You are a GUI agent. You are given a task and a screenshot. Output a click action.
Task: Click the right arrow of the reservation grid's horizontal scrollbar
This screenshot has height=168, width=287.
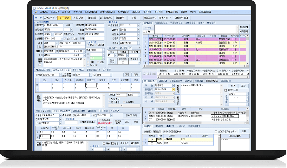(245, 66)
